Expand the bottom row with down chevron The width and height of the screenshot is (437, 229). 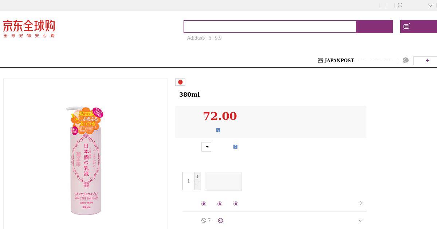[361, 221]
